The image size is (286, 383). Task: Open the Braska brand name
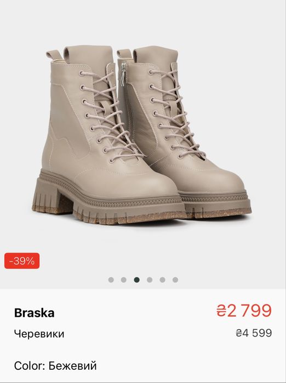click(34, 313)
